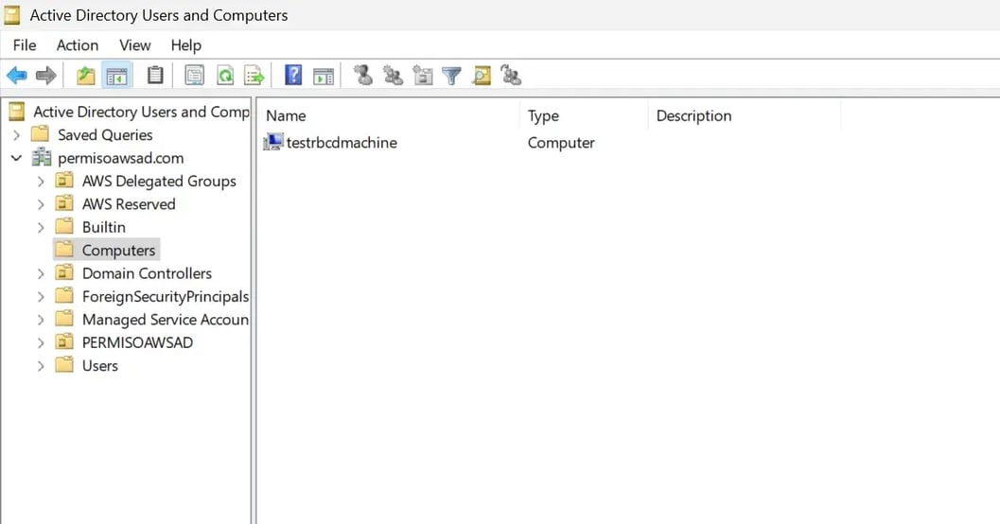Select the AWS Reserved OU
The image size is (1000, 524).
click(129, 204)
